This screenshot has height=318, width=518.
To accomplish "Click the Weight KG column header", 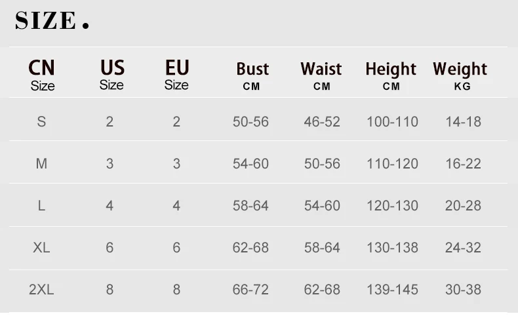I will [460, 75].
